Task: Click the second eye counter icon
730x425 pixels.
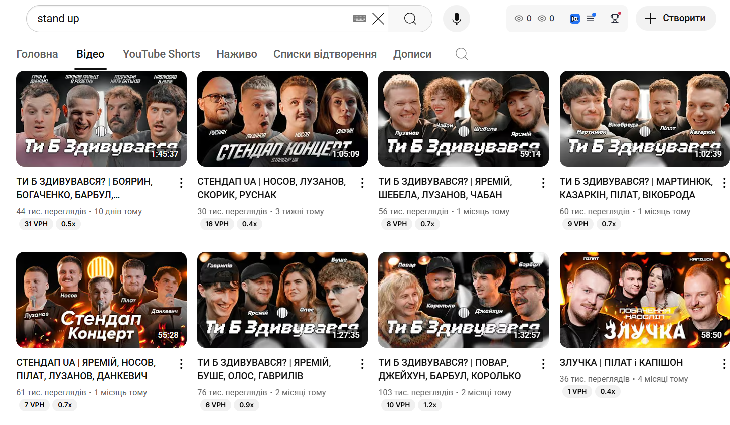Action: click(542, 19)
